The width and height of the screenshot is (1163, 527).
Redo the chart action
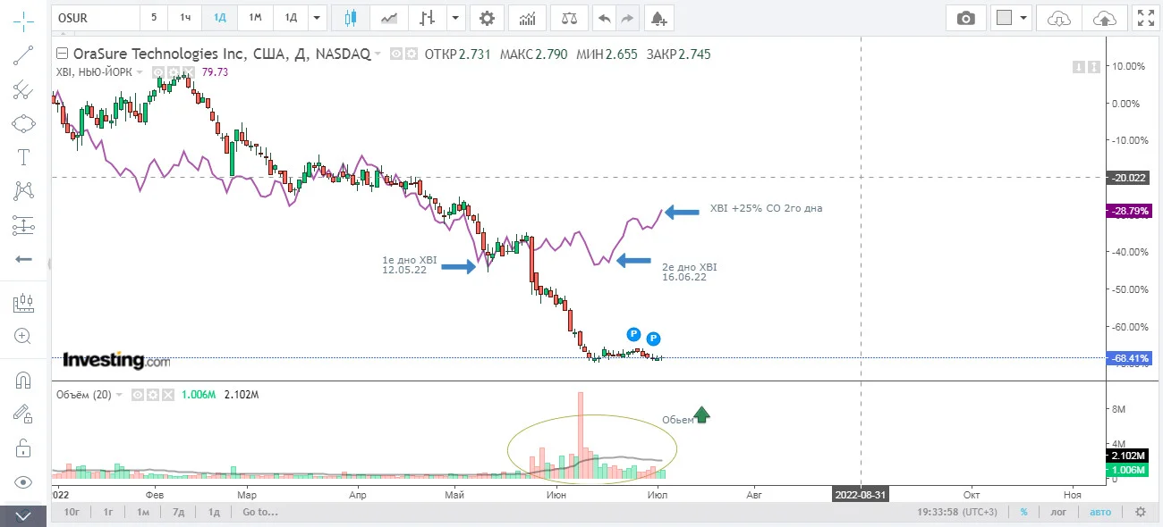(x=628, y=17)
